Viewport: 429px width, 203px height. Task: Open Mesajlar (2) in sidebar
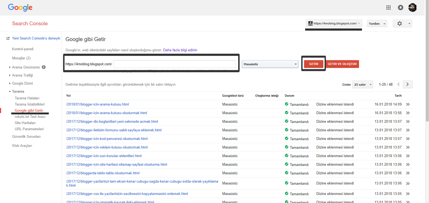(21, 58)
